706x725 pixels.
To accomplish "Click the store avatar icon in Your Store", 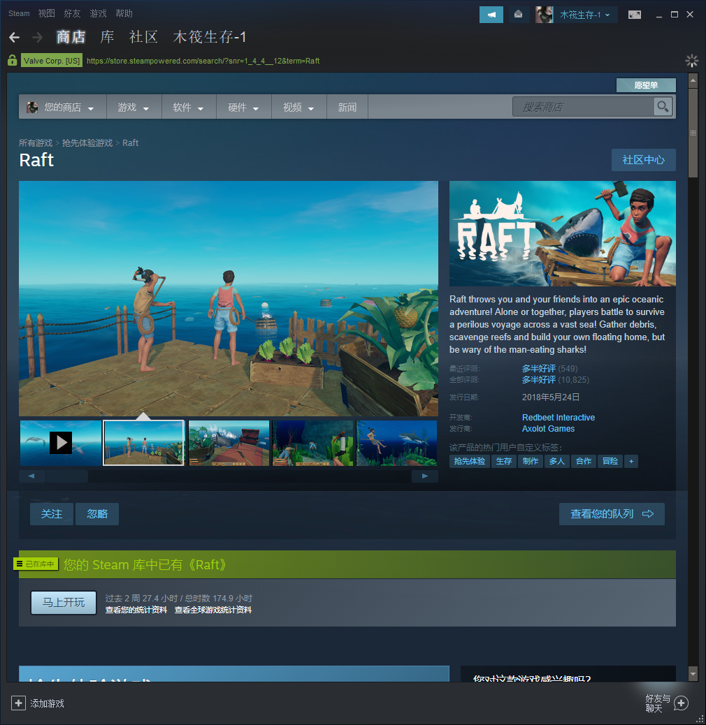I will [x=32, y=108].
